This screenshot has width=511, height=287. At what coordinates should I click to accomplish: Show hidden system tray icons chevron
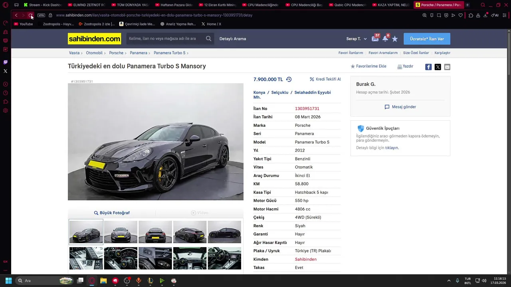tap(449, 281)
